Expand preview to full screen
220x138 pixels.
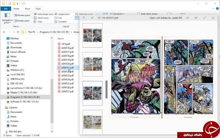pos(205,18)
